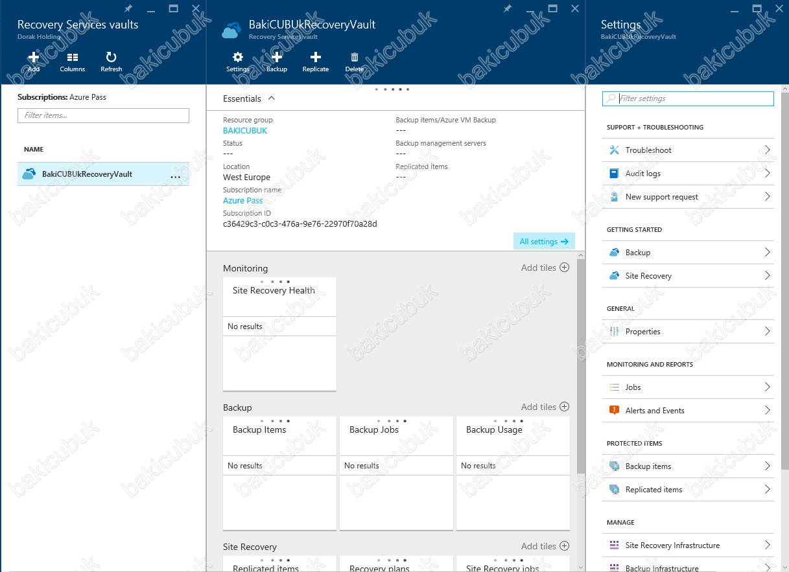
Task: Click the Replicate plus icon
Action: (x=316, y=58)
